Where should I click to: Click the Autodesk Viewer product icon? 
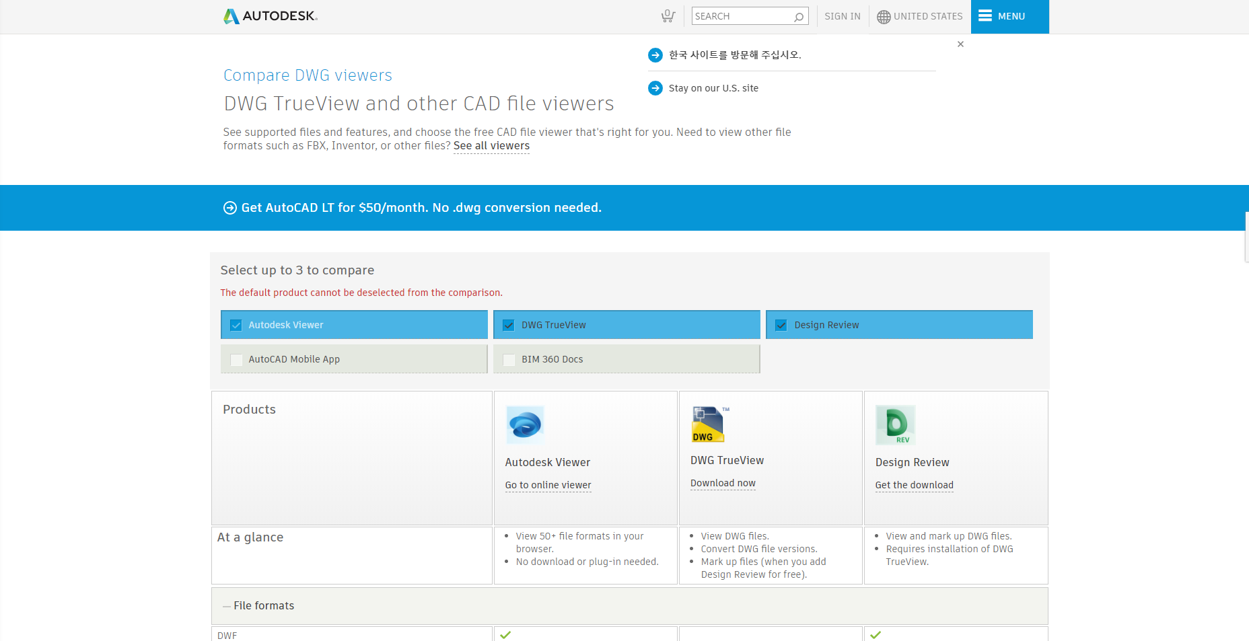tap(525, 424)
